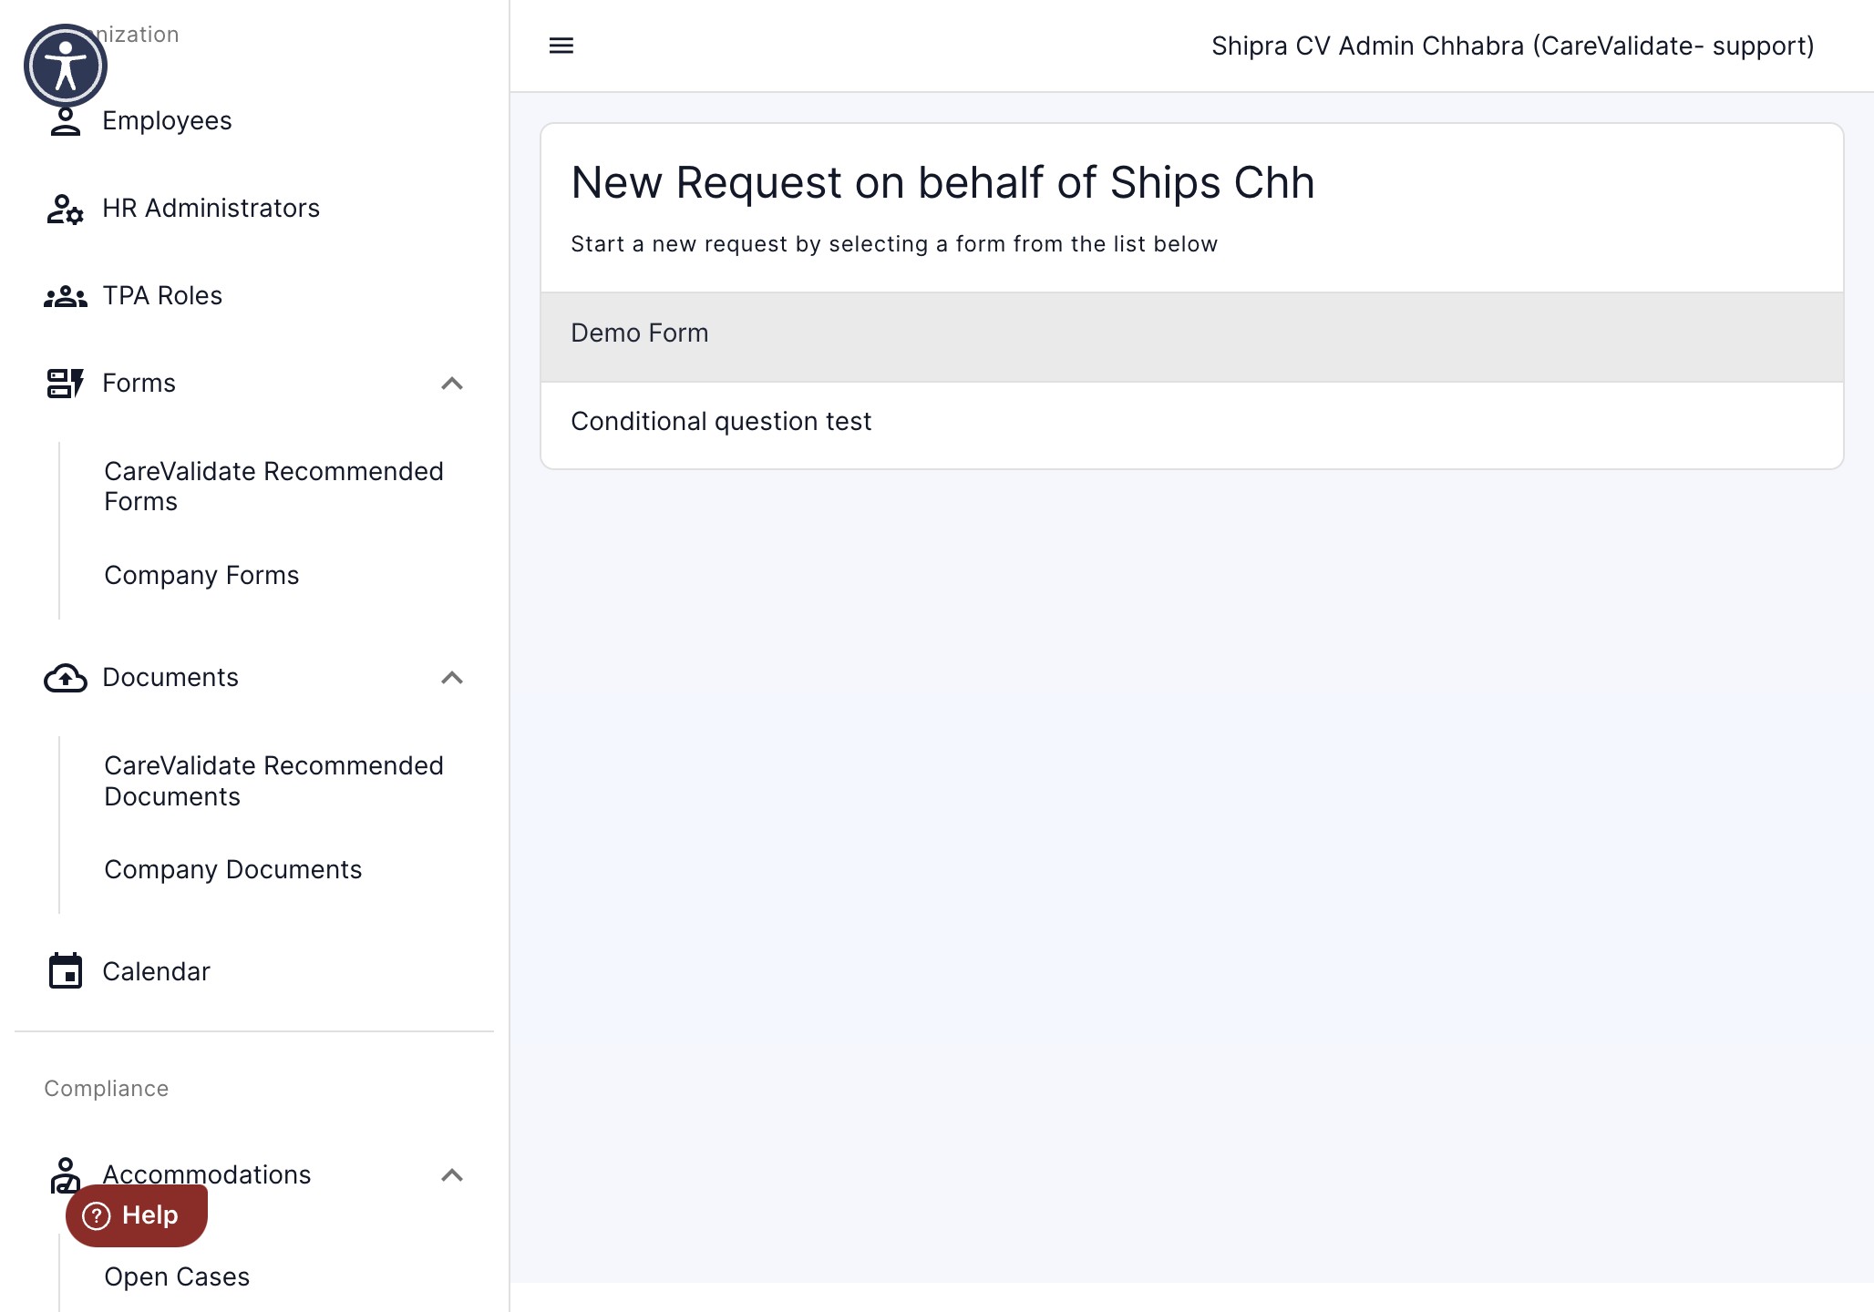
Task: Select the Demo Form row
Action: tap(1192, 337)
